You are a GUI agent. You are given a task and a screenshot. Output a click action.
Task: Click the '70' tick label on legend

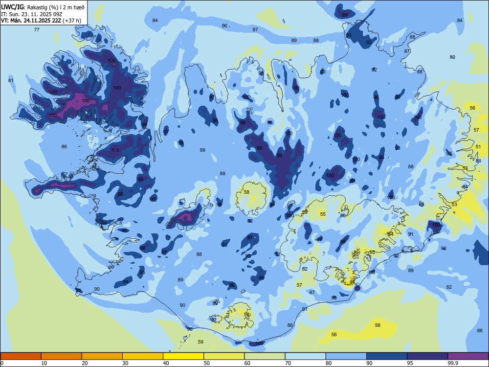[288, 363]
